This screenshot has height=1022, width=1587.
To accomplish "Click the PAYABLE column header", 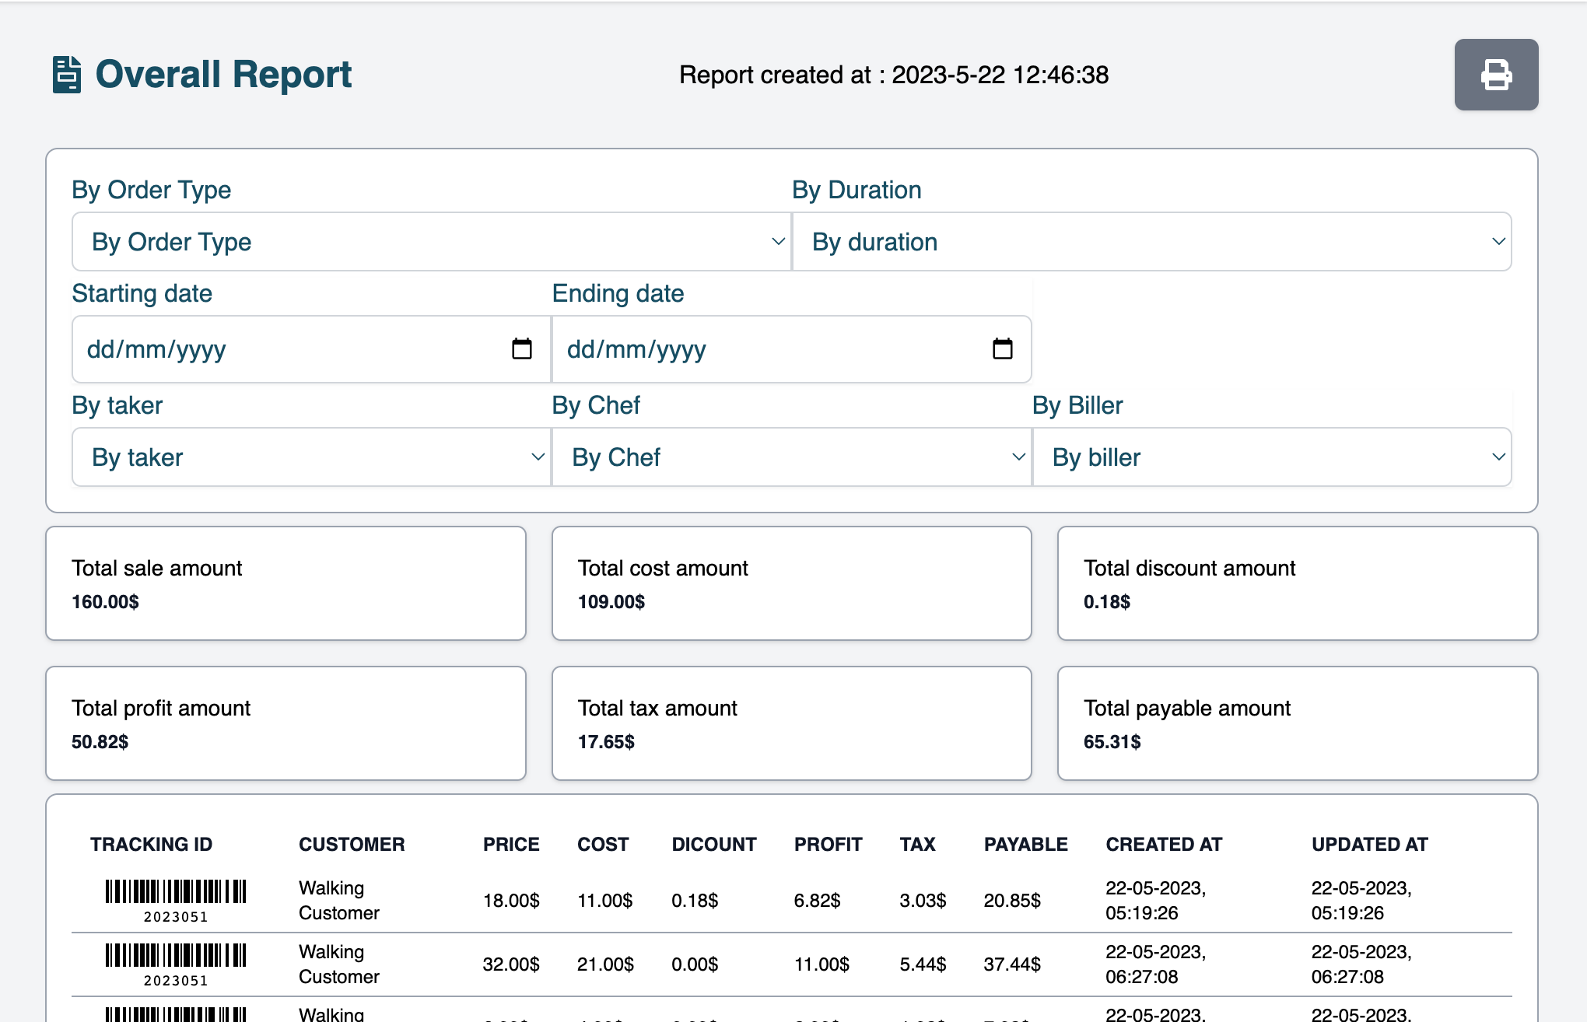I will point(1025,845).
